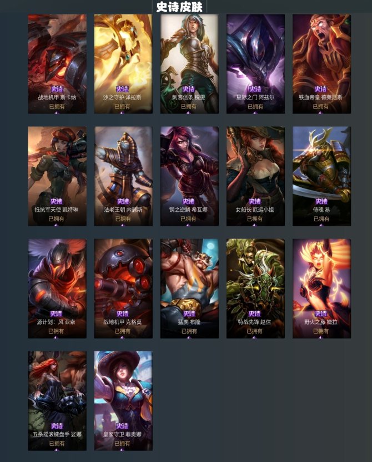The image size is (372, 462).
Task: Open the 特战先锋 赵信 skin card
Action: click(x=255, y=289)
